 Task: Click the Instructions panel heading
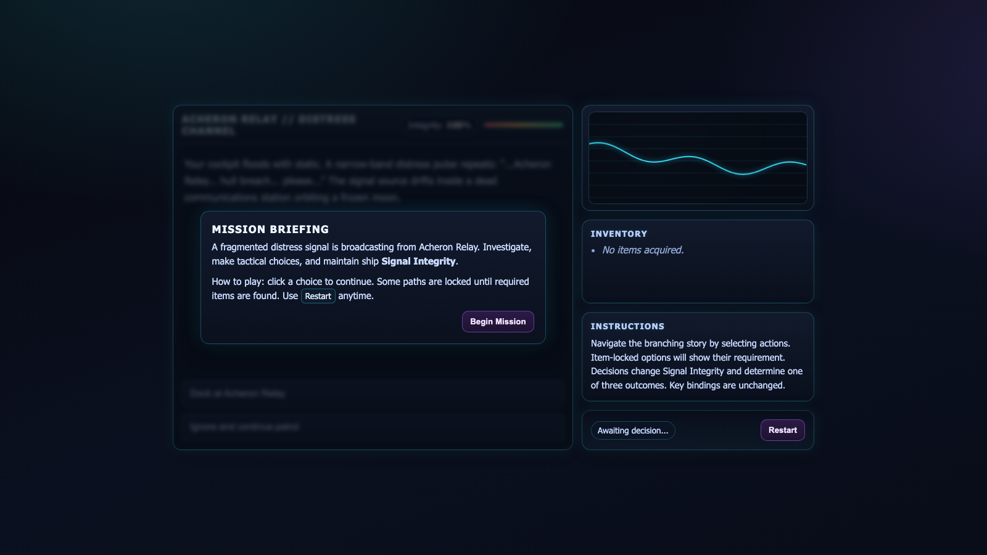click(627, 326)
